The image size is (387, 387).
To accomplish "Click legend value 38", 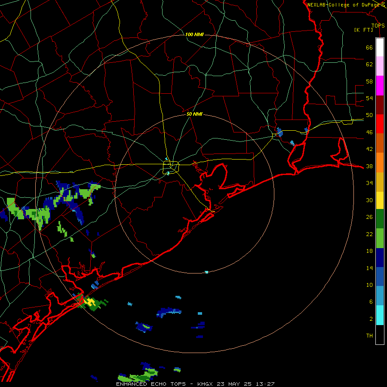I will point(369,166).
